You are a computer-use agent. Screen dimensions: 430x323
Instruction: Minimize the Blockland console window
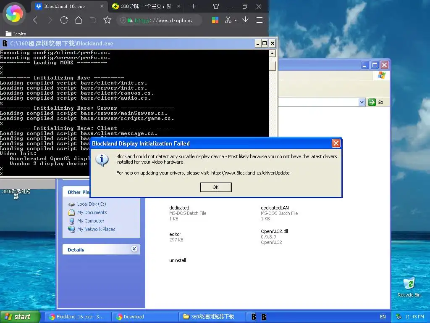pos(258,43)
